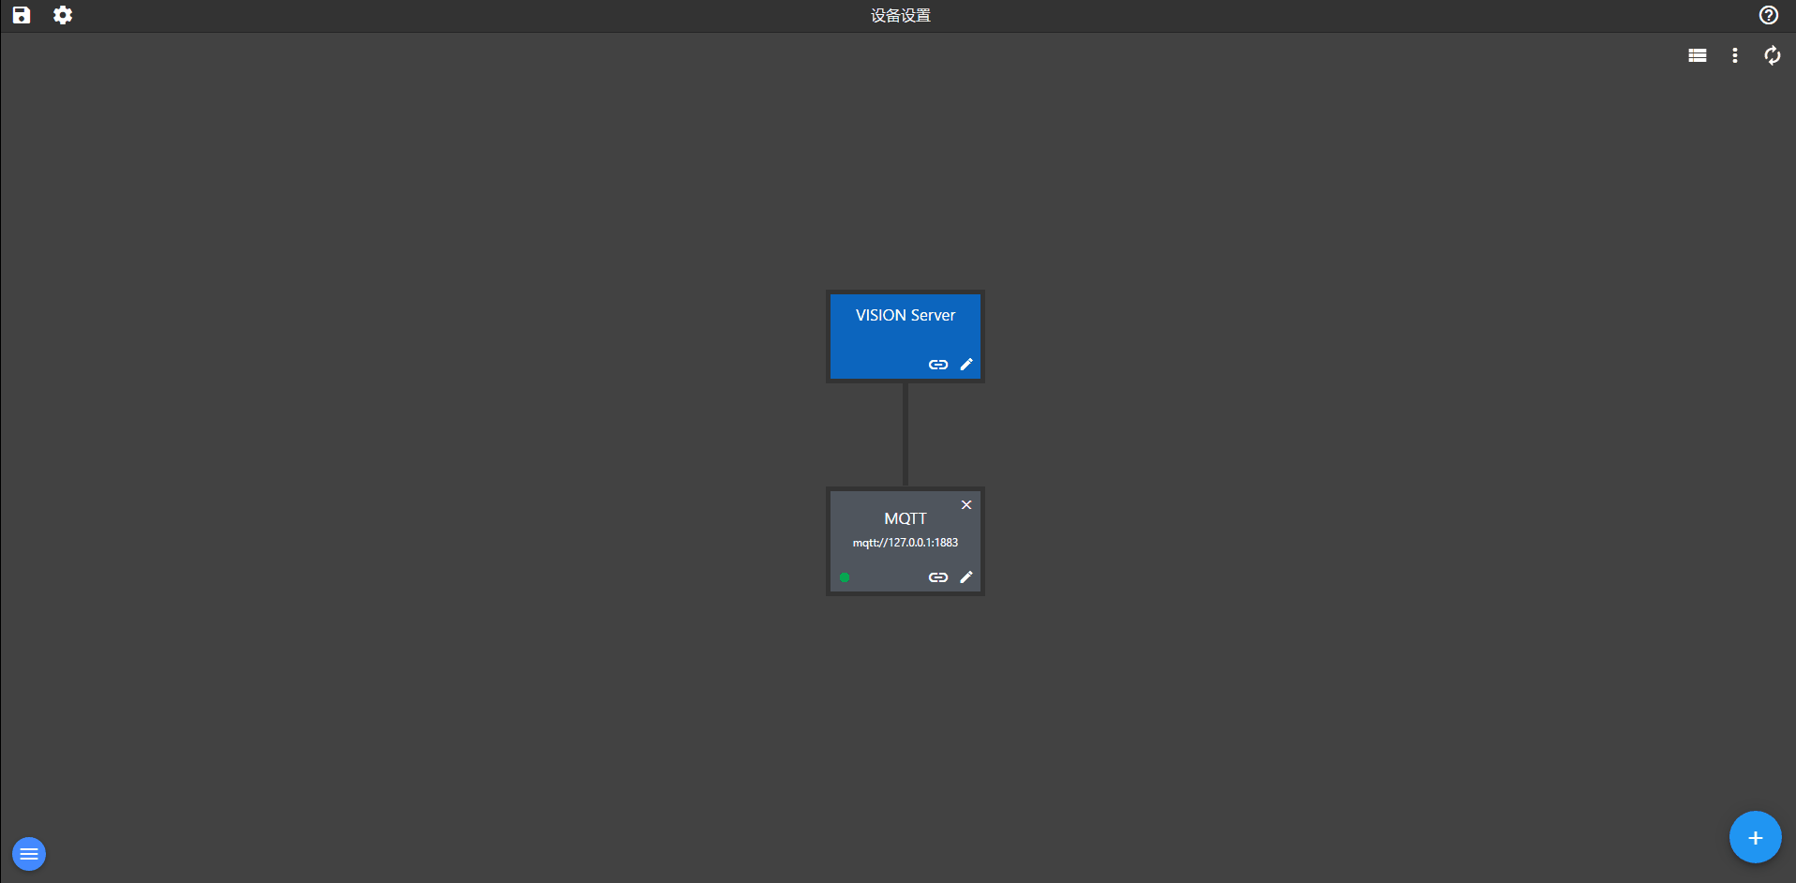Viewport: 1796px width, 883px height.
Task: Click the save project icon
Action: [22, 15]
